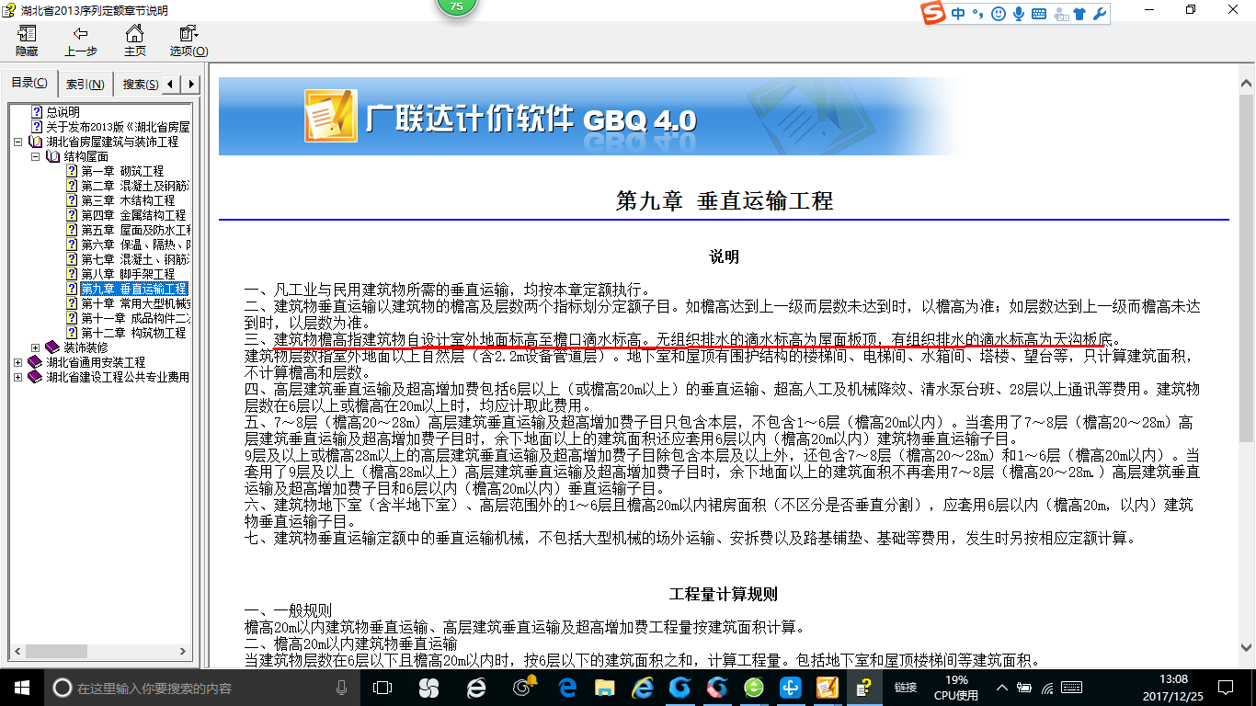Screen dimensions: 1256x706
Task: Click the green 75 badge at the window top
Action: [x=457, y=6]
